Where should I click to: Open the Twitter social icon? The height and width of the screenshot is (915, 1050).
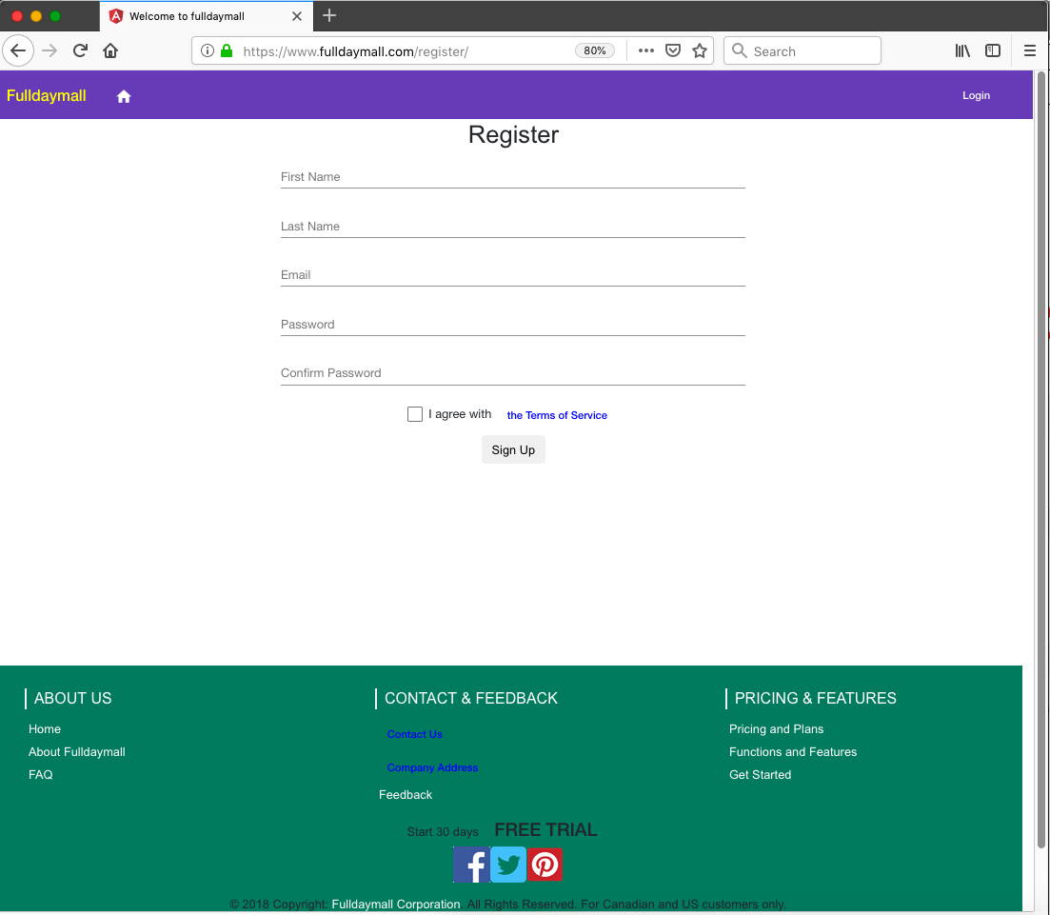[x=508, y=865]
